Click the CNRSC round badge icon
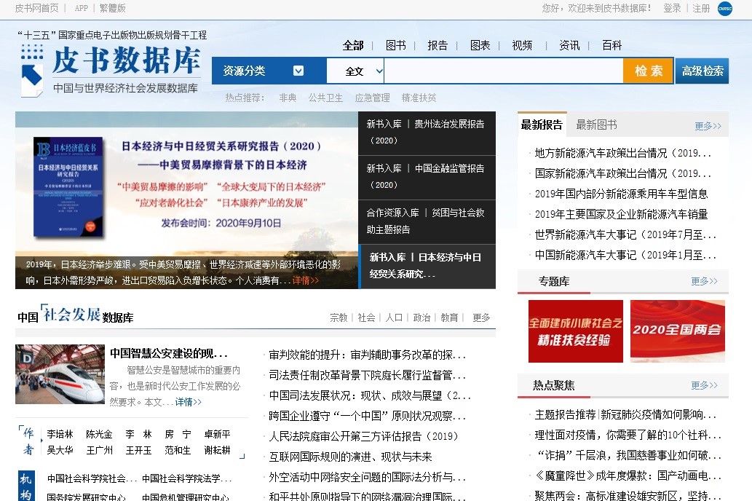Viewport: 752px width, 501px height. coord(724,9)
